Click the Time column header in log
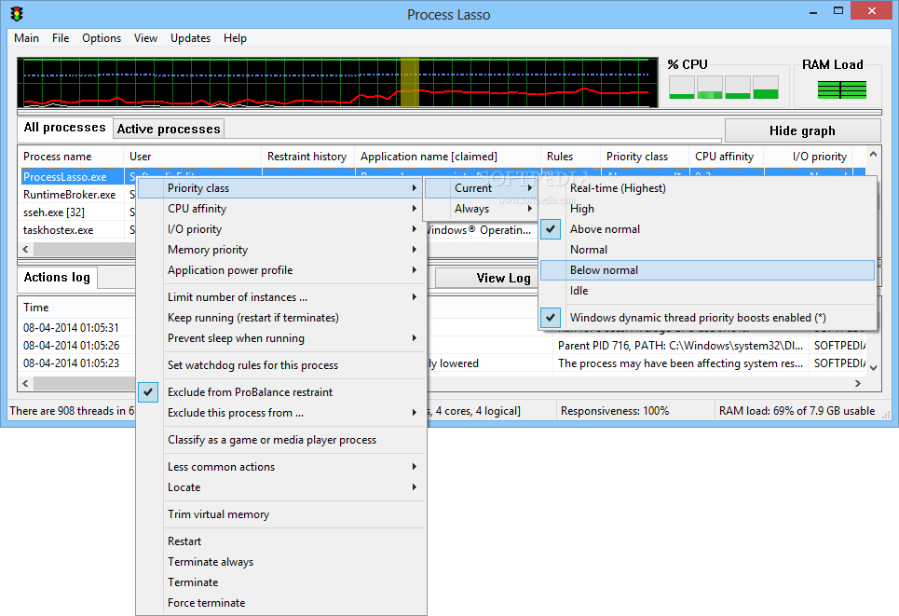This screenshot has height=616, width=899. (76, 308)
